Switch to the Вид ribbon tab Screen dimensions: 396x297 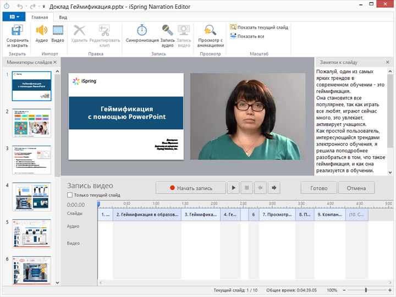click(63, 17)
